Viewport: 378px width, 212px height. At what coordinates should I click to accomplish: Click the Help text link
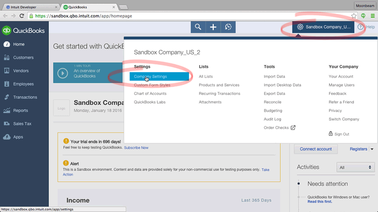coord(370,27)
